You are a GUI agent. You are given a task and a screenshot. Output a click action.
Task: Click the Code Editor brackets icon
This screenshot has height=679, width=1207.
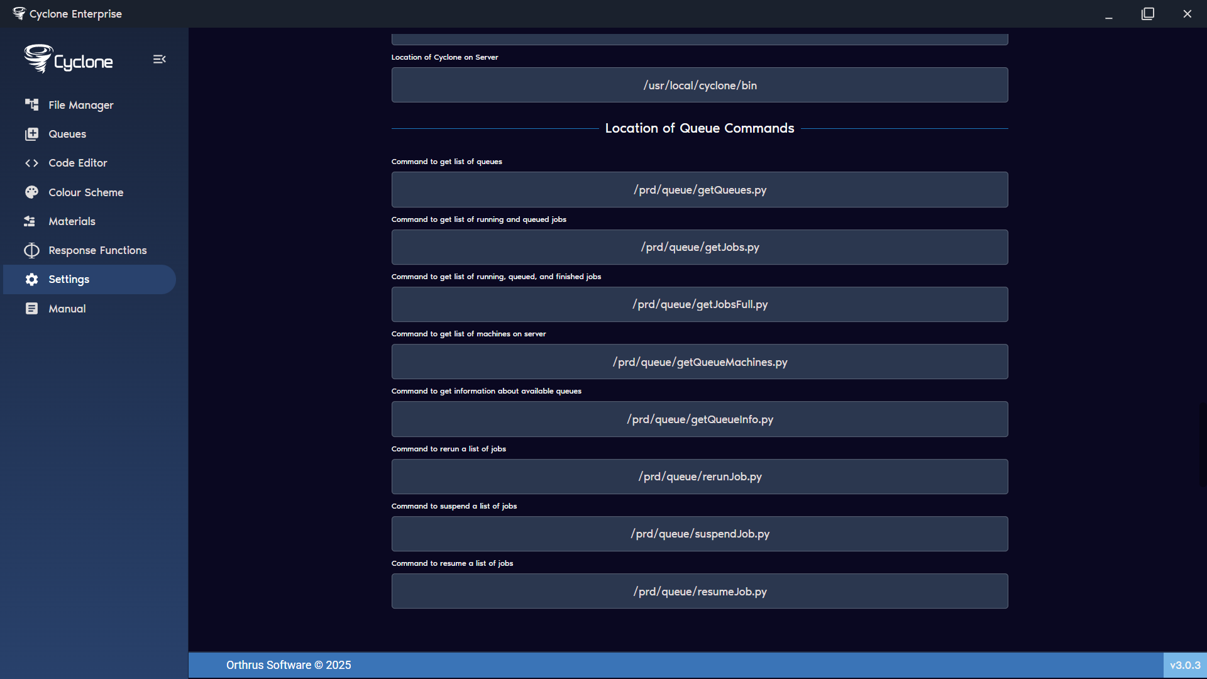[31, 163]
